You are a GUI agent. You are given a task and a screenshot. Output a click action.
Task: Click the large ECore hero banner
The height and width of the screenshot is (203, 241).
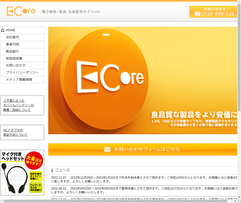(143, 80)
